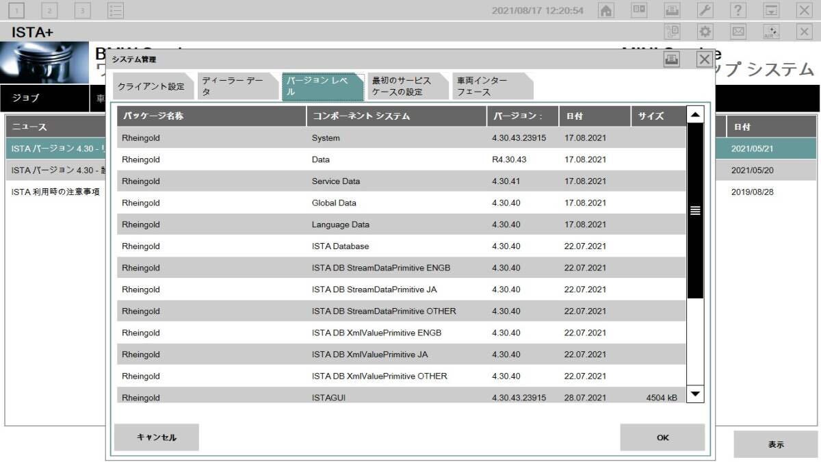The height and width of the screenshot is (462, 821).
Task: Click the print icon in the システム管理 dialog
Action: tap(672, 60)
